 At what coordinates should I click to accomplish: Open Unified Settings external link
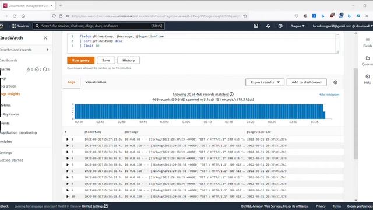pyautogui.click(x=94, y=206)
